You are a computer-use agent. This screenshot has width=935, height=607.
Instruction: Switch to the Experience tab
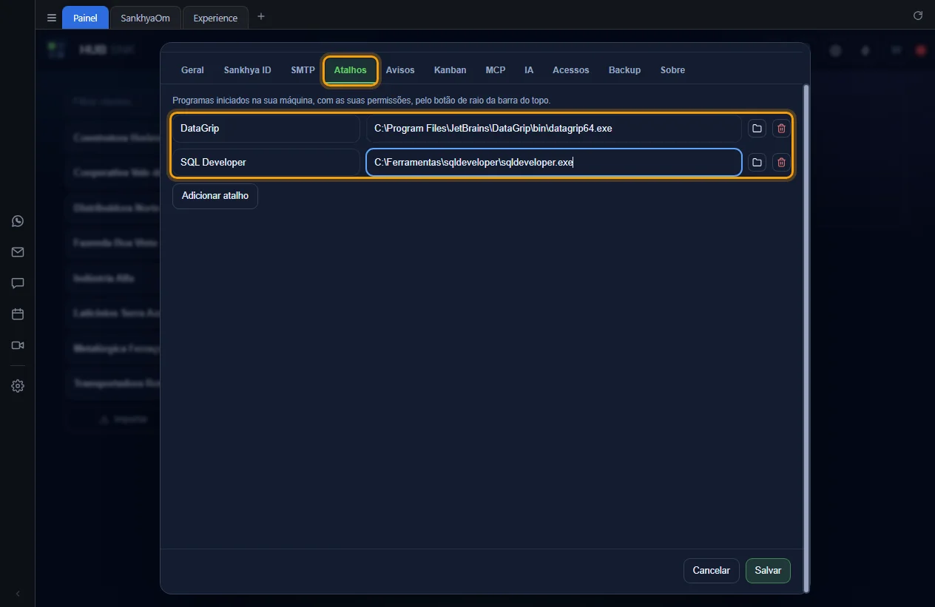215,18
